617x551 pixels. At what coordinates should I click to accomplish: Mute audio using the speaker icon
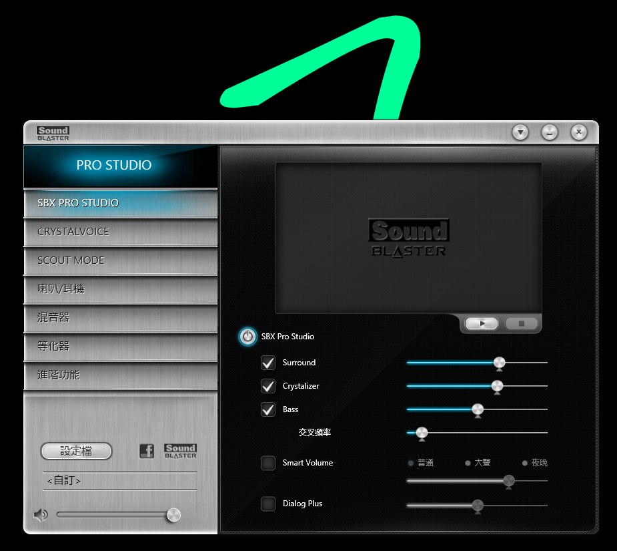(41, 515)
